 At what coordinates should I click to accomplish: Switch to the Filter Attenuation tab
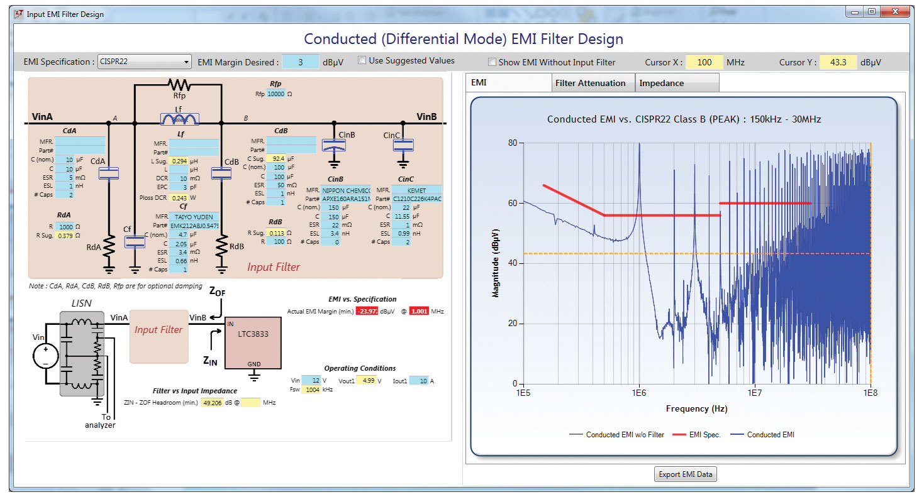pos(590,83)
